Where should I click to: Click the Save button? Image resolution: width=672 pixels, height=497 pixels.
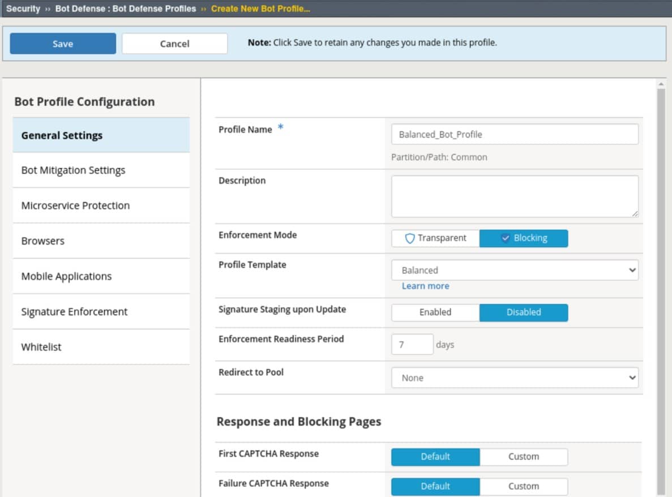pos(63,44)
